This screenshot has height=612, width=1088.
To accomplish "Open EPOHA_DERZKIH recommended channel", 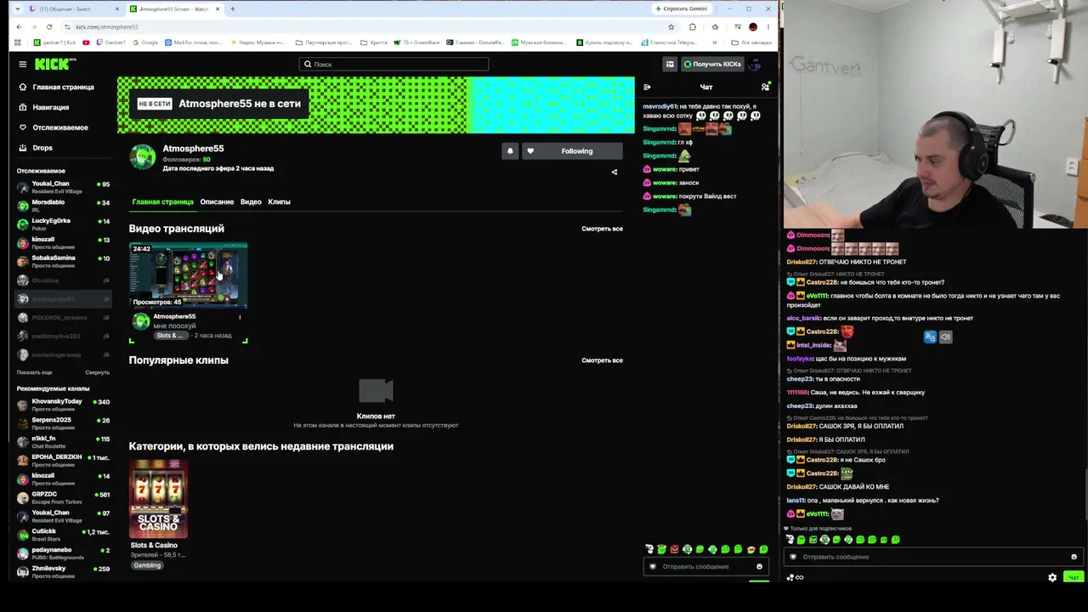I will [x=63, y=461].
